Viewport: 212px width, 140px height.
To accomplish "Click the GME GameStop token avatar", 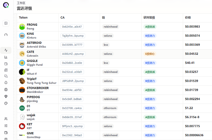I will tap(22, 135).
